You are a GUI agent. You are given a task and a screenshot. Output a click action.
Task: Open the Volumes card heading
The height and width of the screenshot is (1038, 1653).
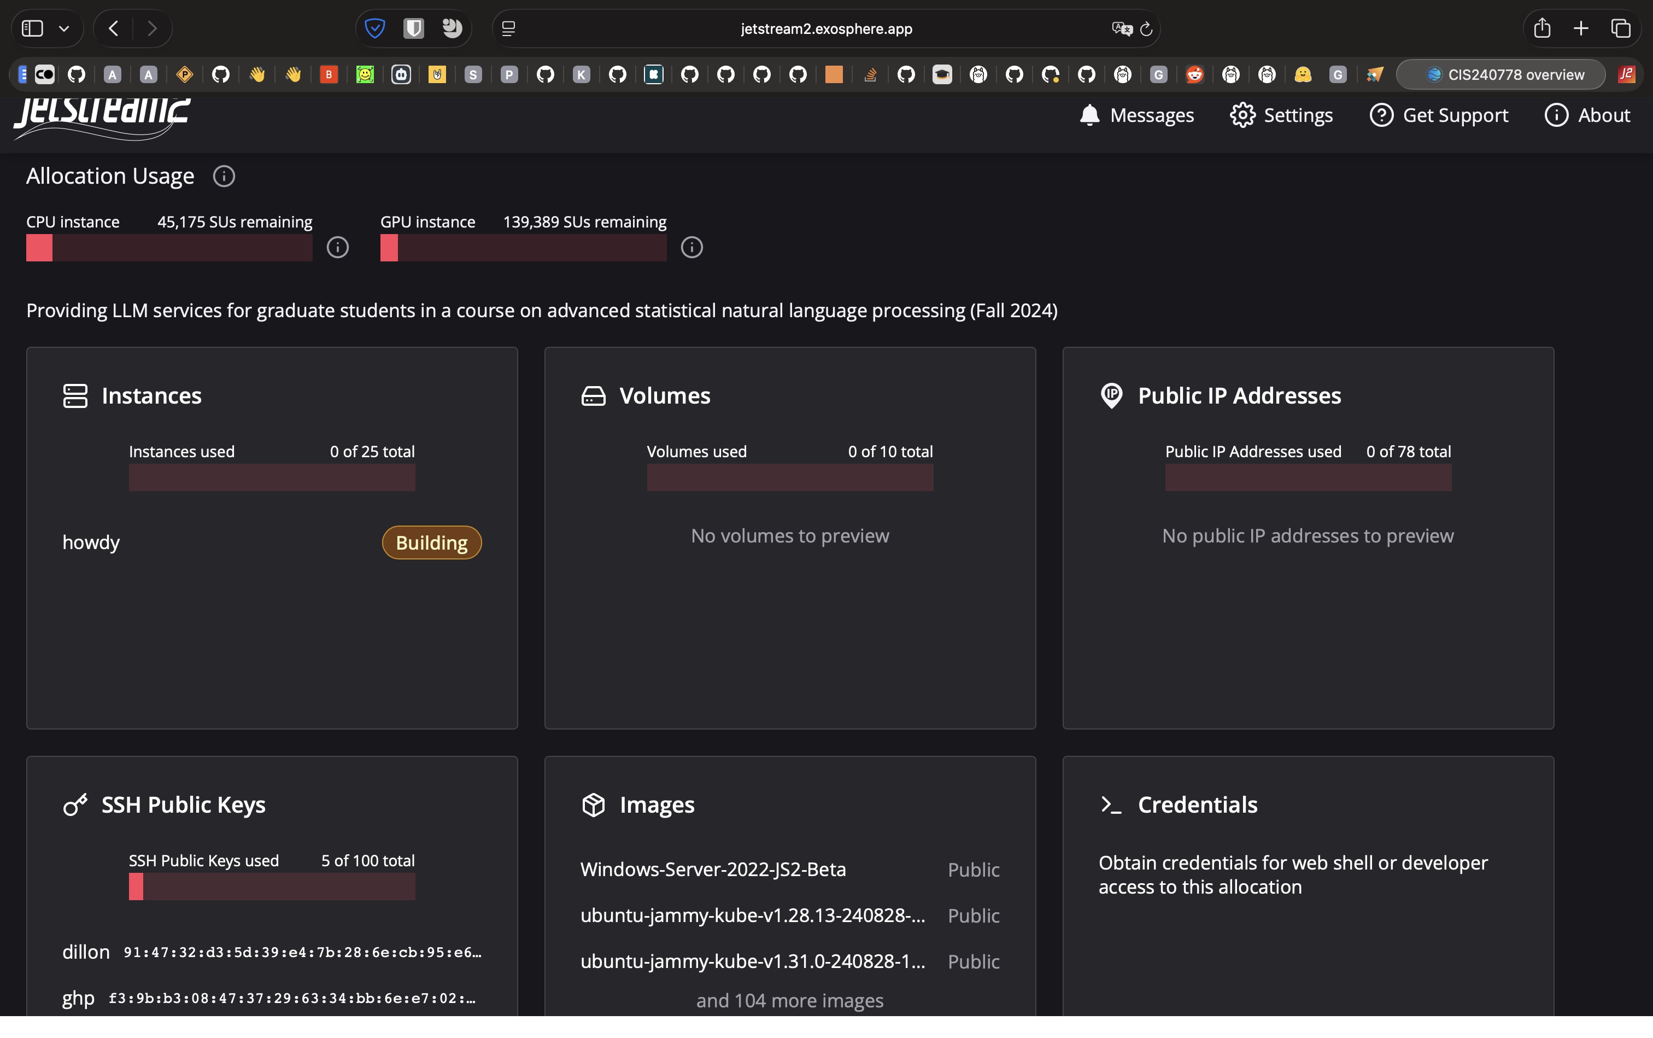pyautogui.click(x=665, y=395)
